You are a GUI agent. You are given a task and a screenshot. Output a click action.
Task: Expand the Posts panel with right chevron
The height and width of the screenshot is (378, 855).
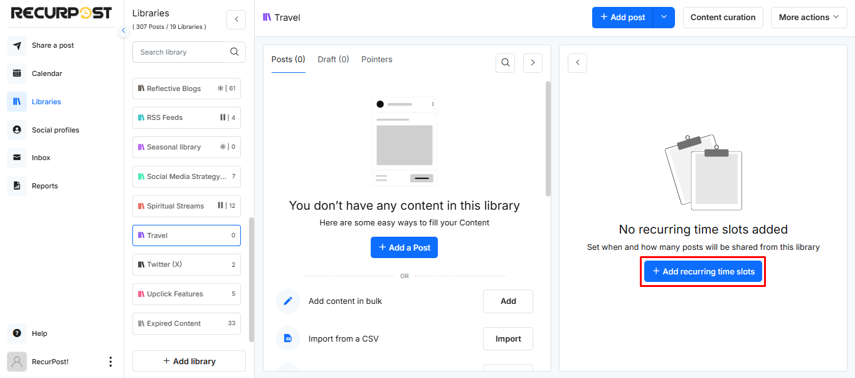coord(533,63)
